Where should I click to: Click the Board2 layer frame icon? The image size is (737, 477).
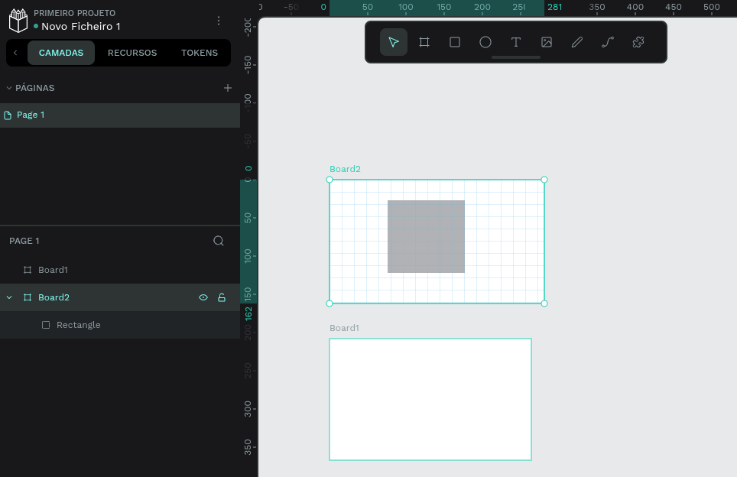pos(28,297)
